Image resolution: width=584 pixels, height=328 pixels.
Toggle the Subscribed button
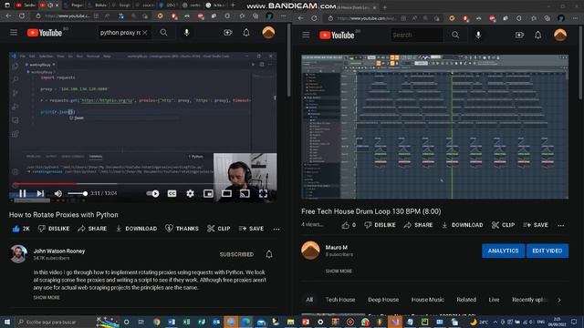pyautogui.click(x=236, y=254)
